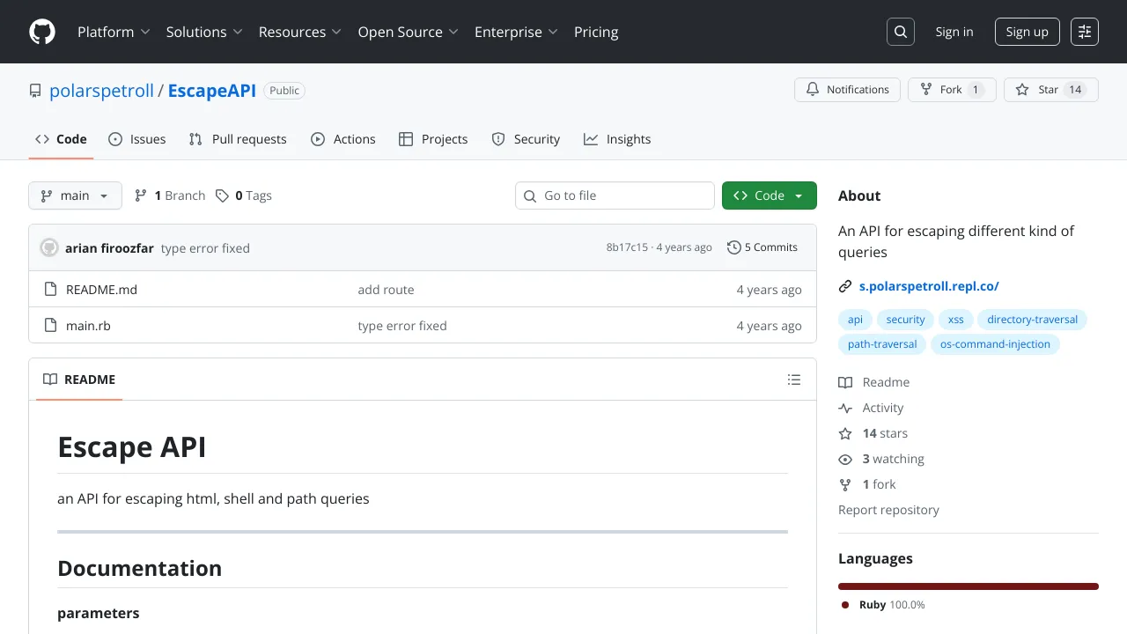Image resolution: width=1127 pixels, height=634 pixels.
Task: Click the security topic tag
Action: click(x=905, y=320)
